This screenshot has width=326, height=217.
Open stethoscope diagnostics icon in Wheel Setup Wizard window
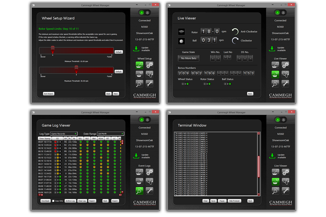(x=149, y=74)
